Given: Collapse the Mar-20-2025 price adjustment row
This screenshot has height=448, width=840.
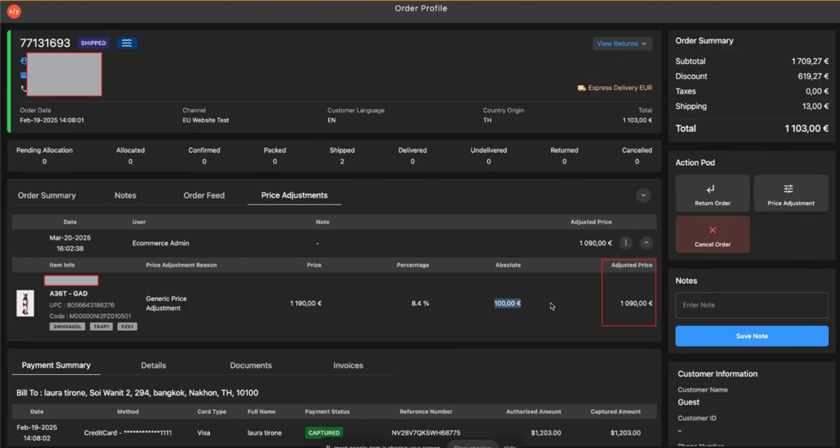Looking at the screenshot, I should 646,243.
